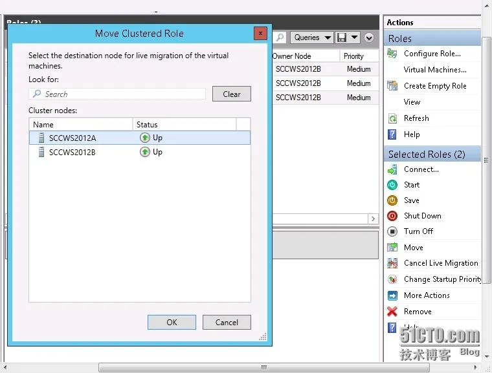The height and width of the screenshot is (373, 492).
Task: Click the Change Startup Priority icon
Action: [392, 279]
